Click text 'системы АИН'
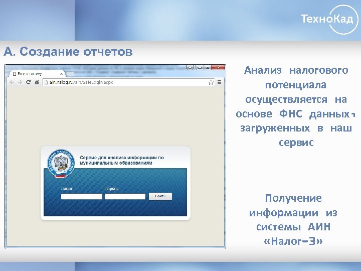The width and height of the screenshot is (361, 271). [293, 227]
